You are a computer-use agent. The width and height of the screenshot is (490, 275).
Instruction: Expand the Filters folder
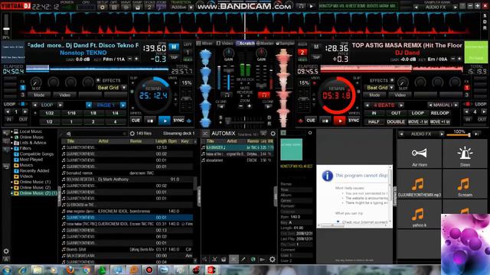[12, 148]
